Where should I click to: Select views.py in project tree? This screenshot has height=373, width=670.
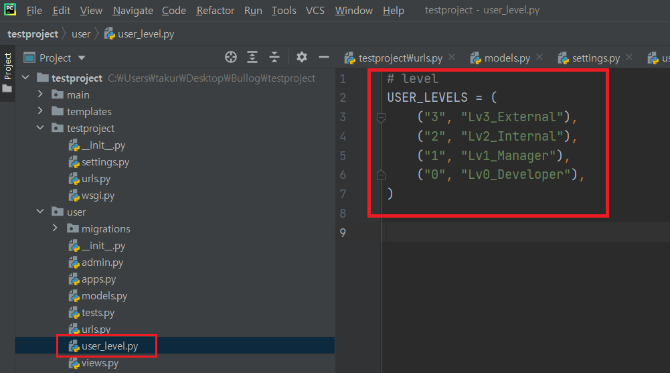[x=100, y=363]
